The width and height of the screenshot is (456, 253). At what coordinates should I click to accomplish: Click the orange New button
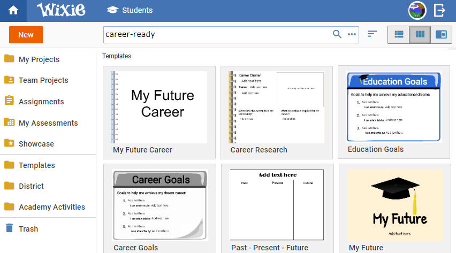[x=26, y=35]
